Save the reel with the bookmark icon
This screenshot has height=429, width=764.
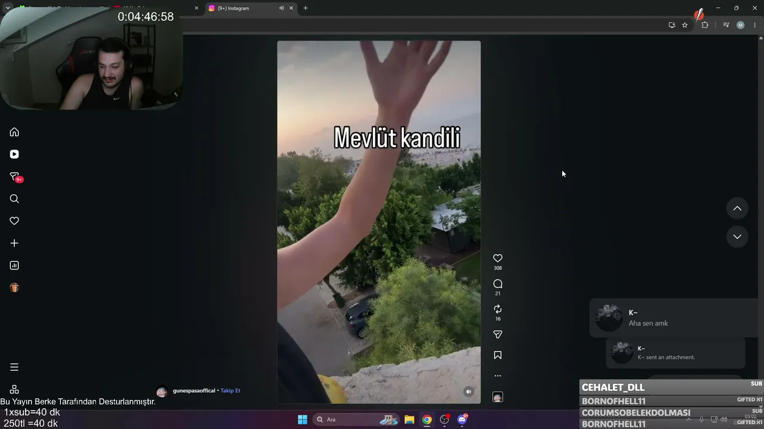[x=498, y=355]
